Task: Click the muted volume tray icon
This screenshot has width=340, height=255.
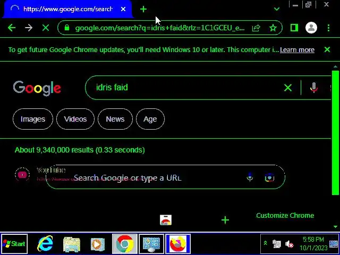Action: click(x=289, y=244)
